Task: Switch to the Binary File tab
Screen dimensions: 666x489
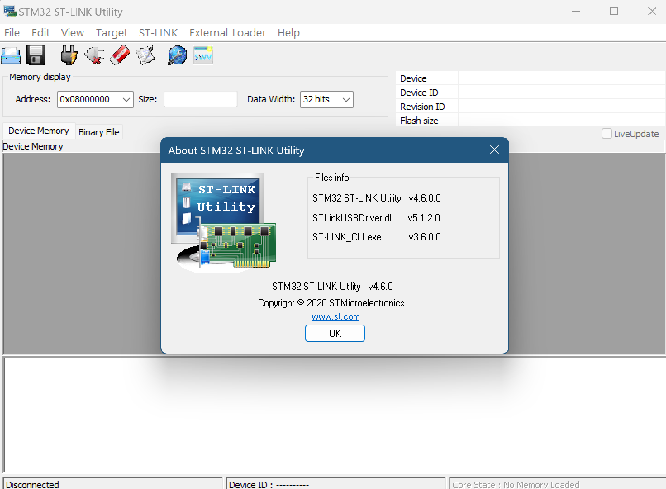Action: tap(99, 132)
